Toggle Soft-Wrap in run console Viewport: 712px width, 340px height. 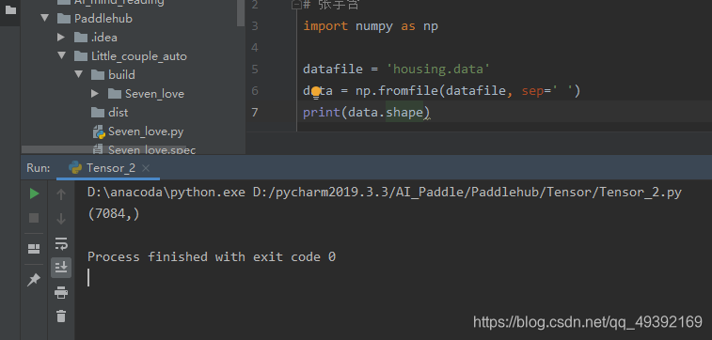click(x=61, y=243)
